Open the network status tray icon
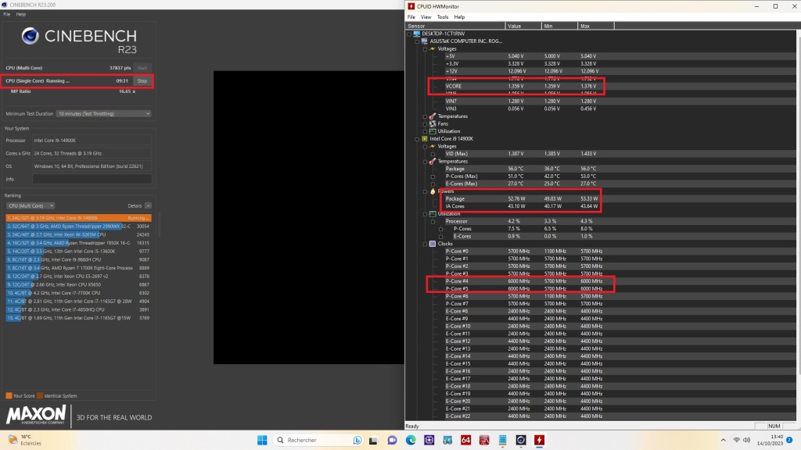This screenshot has height=450, width=801. coord(737,441)
